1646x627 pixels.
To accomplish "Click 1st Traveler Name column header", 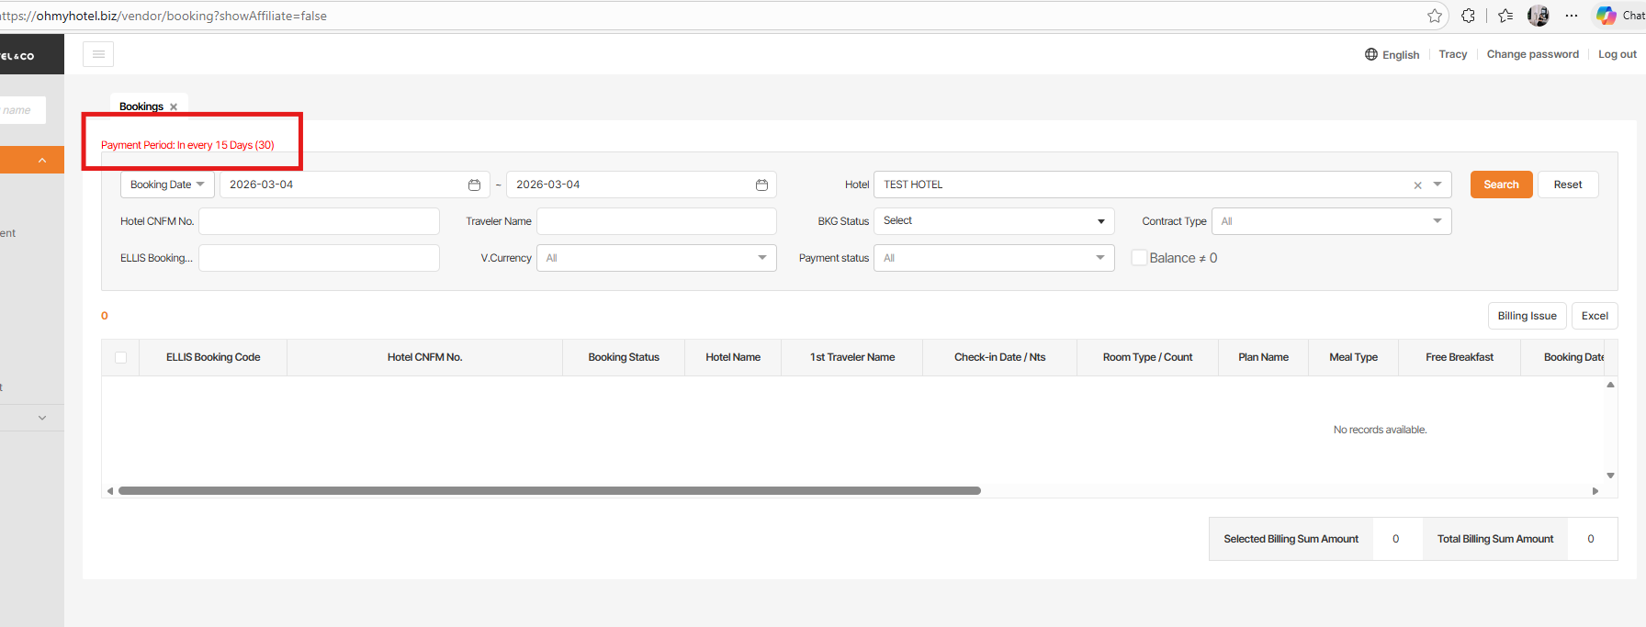I will pyautogui.click(x=852, y=357).
